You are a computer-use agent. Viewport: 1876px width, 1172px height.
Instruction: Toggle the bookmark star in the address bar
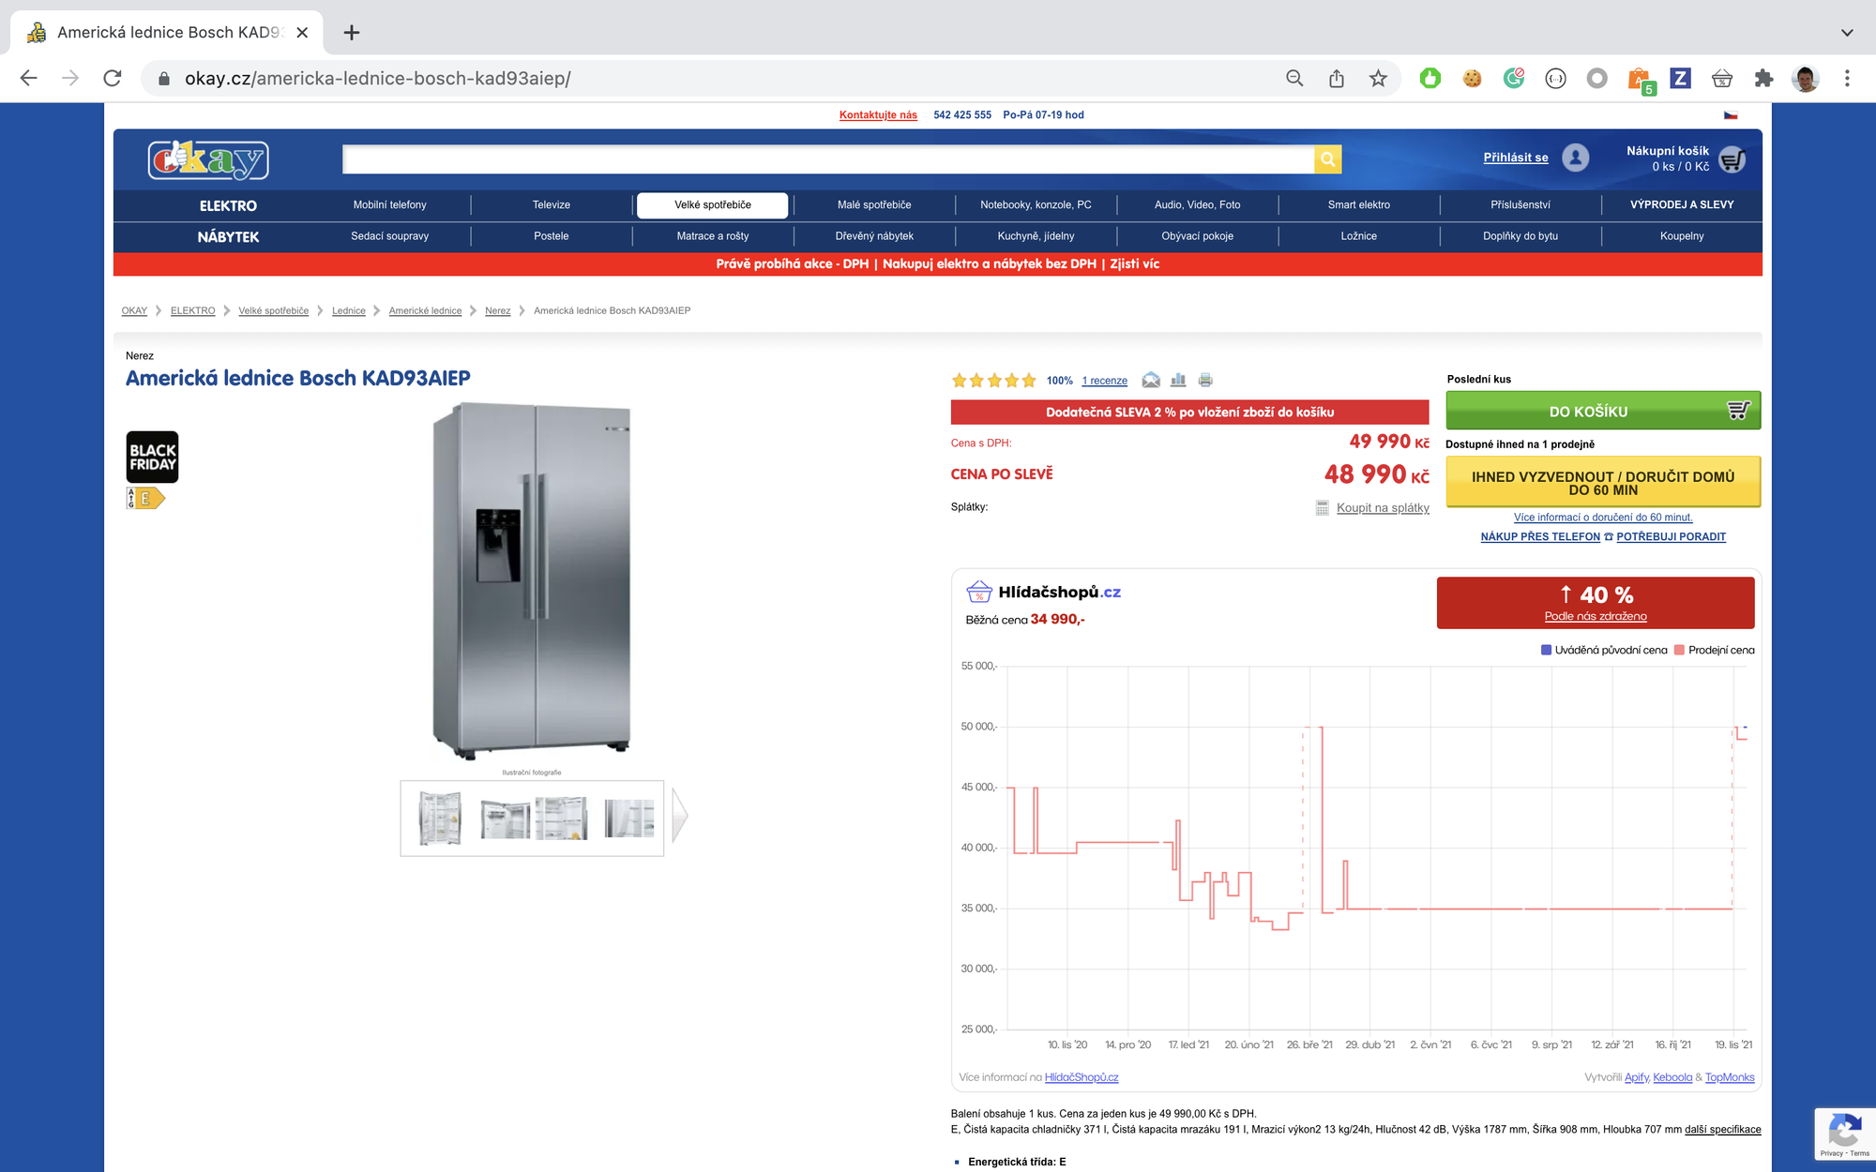coord(1378,79)
